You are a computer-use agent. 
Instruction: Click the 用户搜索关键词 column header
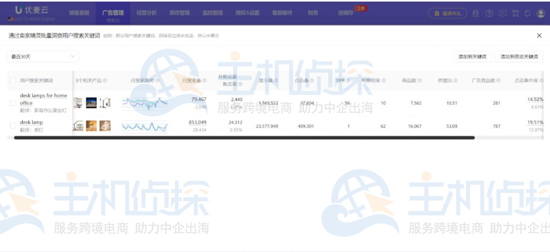pos(36,81)
